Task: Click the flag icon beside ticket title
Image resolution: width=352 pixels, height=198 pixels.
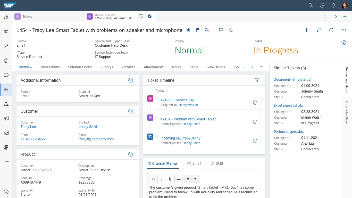Action: click(198, 30)
